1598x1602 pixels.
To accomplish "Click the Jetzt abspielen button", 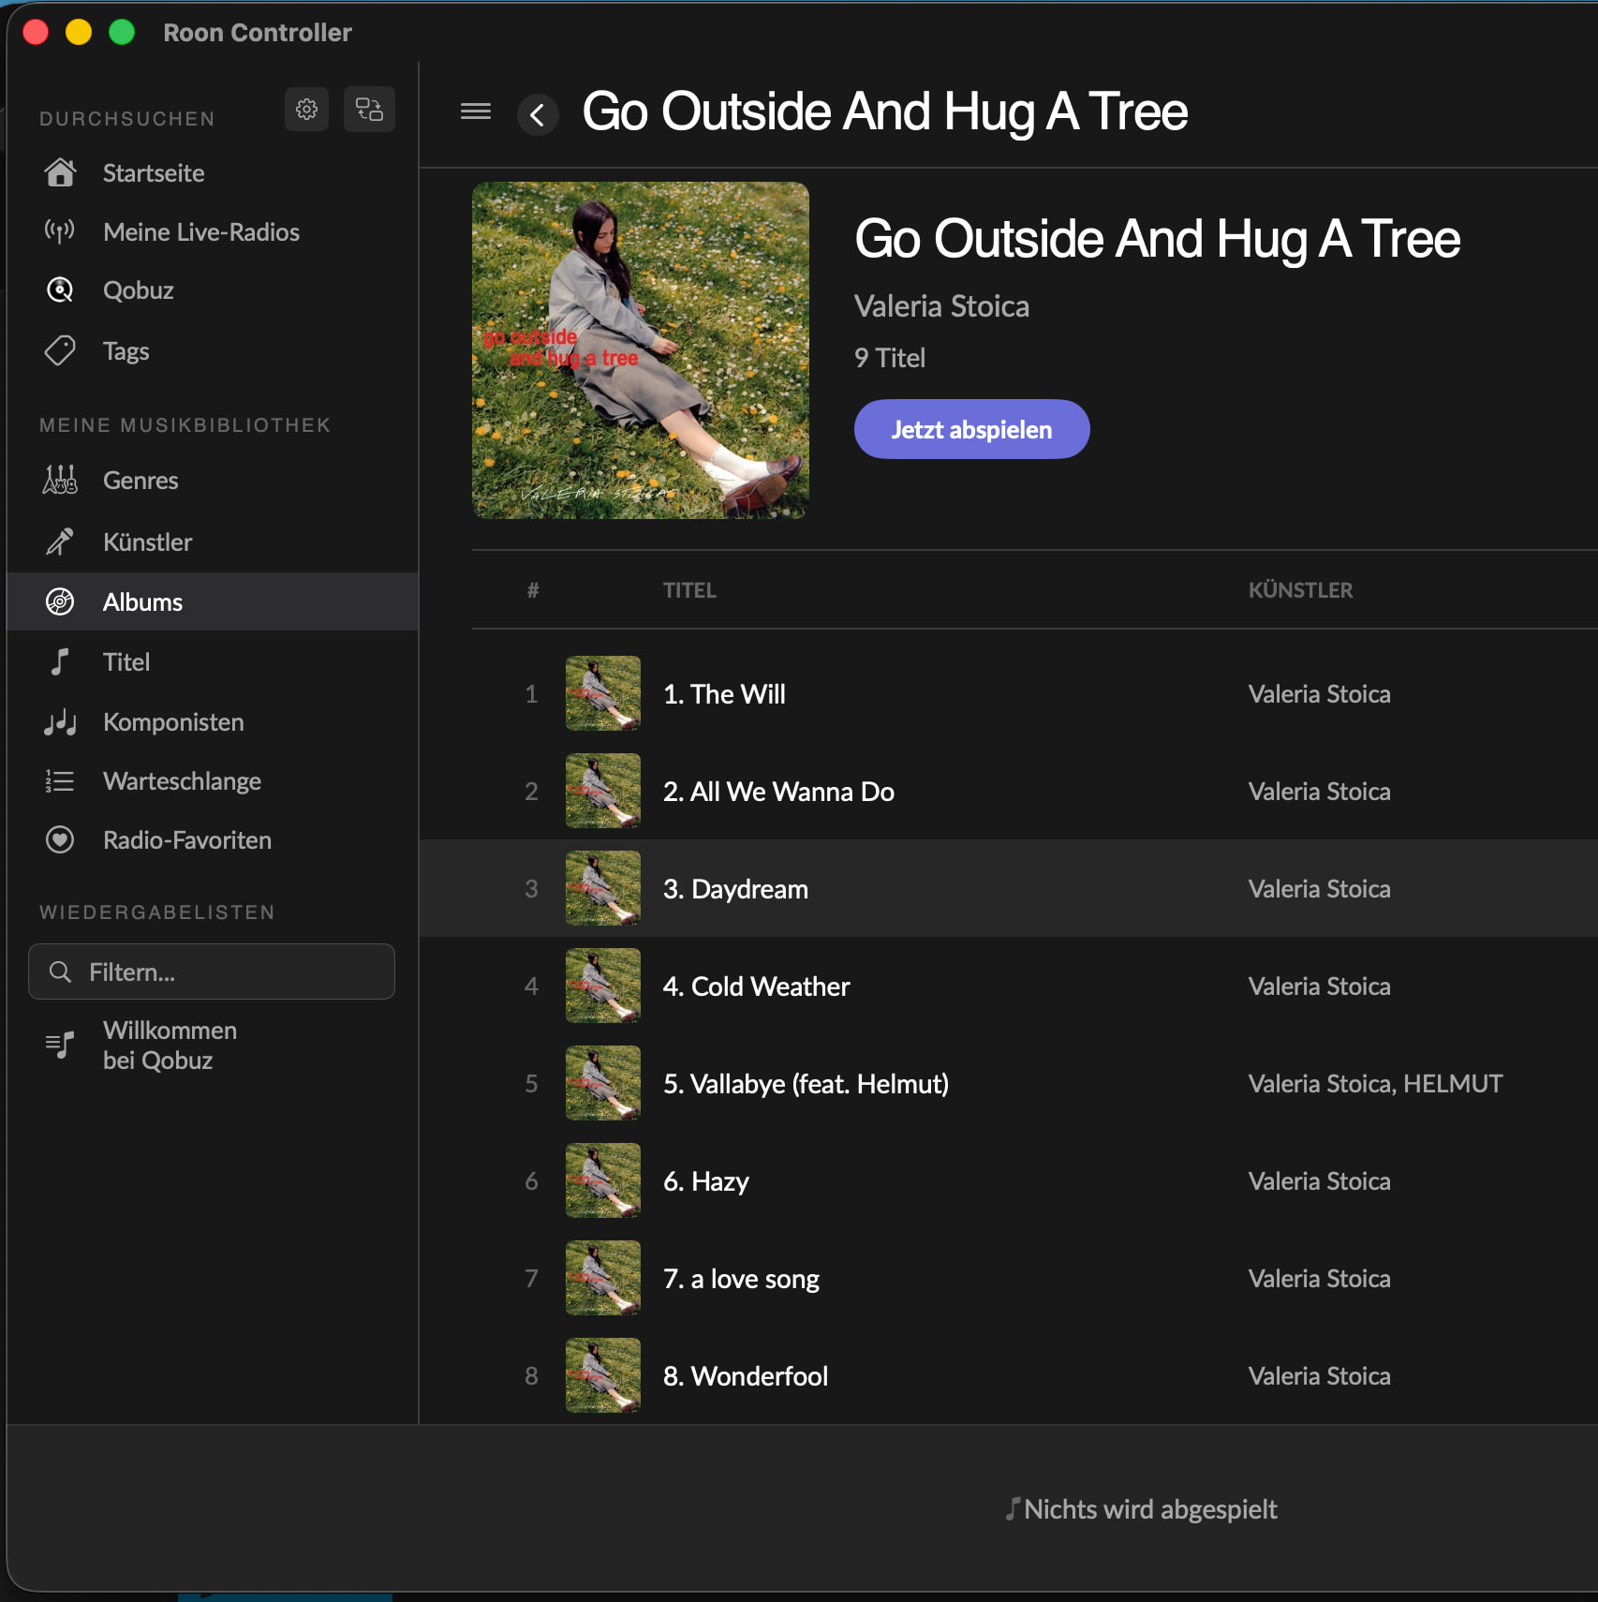I will (971, 429).
